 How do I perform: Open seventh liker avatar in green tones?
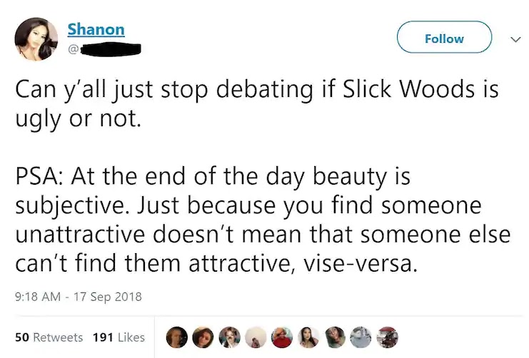coord(335,337)
